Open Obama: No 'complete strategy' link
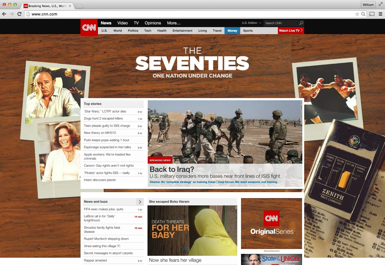This screenshot has width=385, height=265. [x=182, y=182]
